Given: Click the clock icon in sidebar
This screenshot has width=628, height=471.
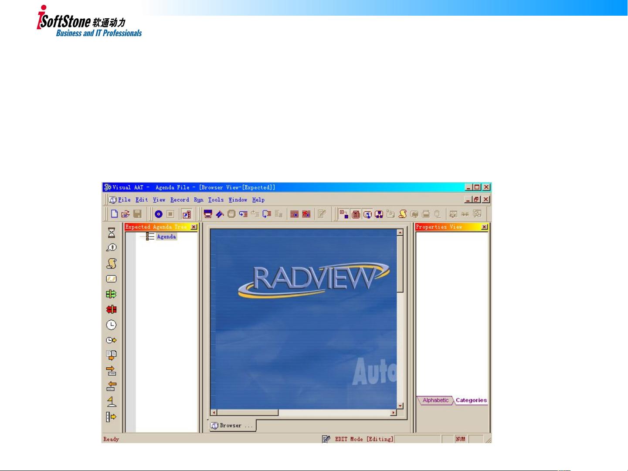Looking at the screenshot, I should click(x=111, y=325).
